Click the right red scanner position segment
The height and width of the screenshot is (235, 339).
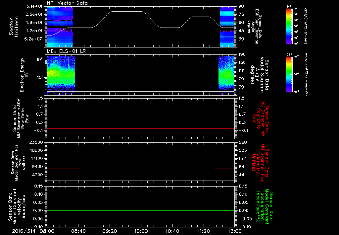[224, 169]
